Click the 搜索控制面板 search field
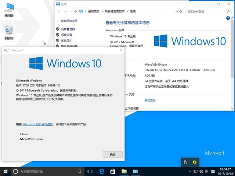This screenshot has height=176, width=235. 207,11
